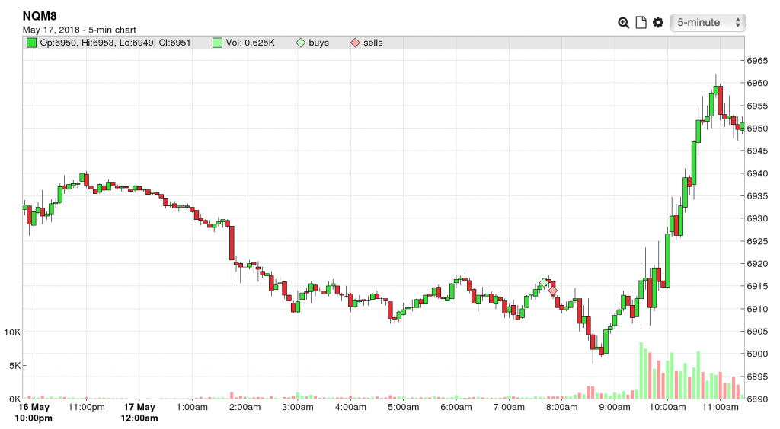Image resolution: width=780 pixels, height=429 pixels.
Task: Click the NQM8 symbol title
Action: pos(40,16)
